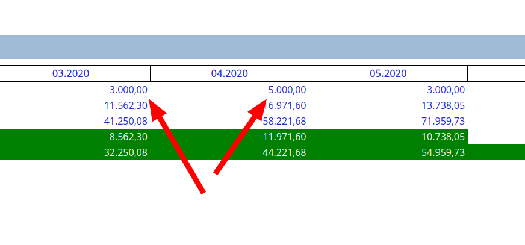Click the 3.000,00 value under 05.2020
Viewport: 525px width, 245px height.
pos(446,90)
